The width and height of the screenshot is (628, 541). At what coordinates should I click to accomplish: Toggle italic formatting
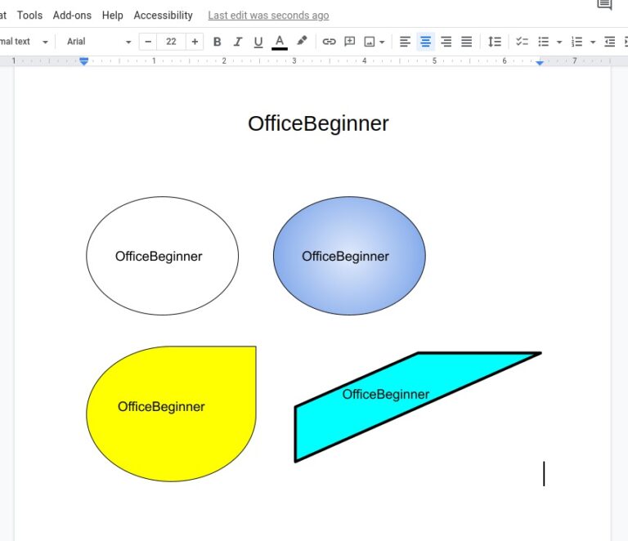click(238, 42)
